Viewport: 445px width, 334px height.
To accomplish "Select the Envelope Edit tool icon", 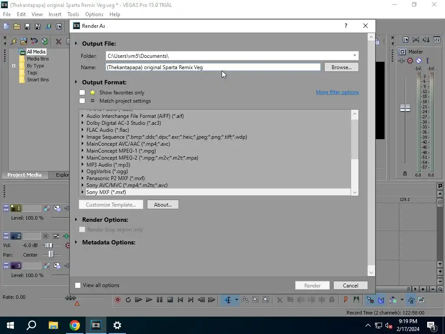I will click(x=245, y=300).
